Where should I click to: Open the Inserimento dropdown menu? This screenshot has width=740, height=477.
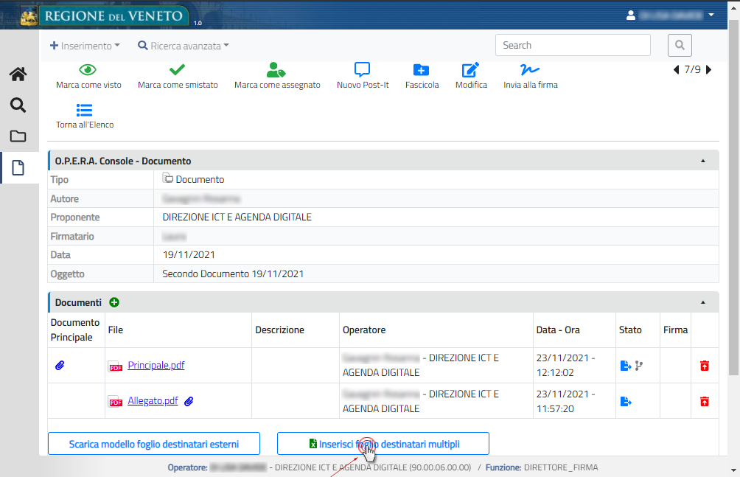coord(85,46)
